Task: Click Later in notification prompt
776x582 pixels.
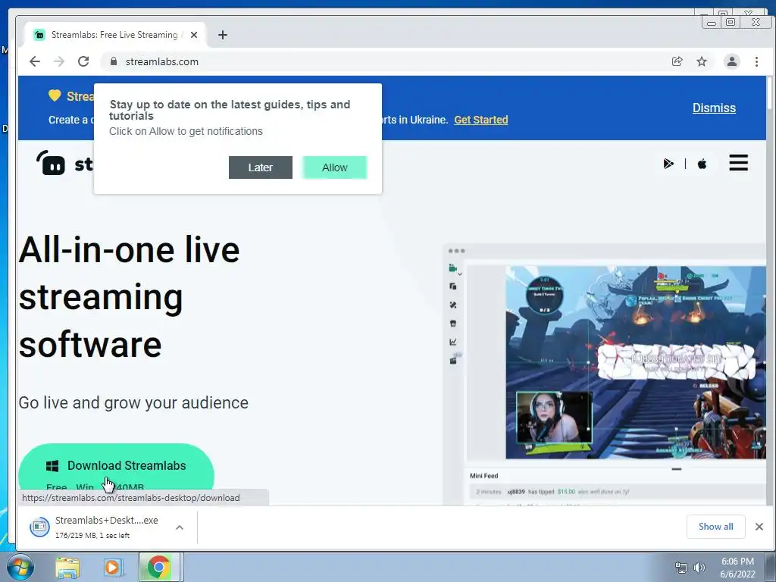Action: [261, 167]
